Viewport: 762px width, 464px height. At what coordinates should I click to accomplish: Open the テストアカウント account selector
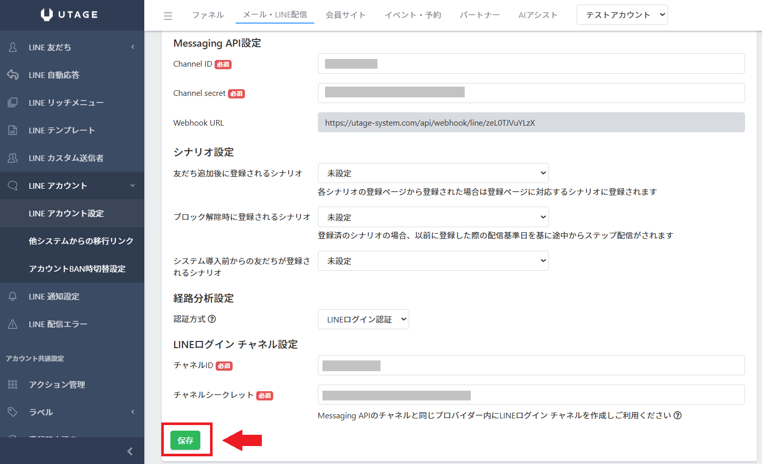[622, 15]
